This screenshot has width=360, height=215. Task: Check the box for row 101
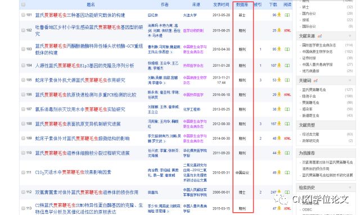point(24,15)
